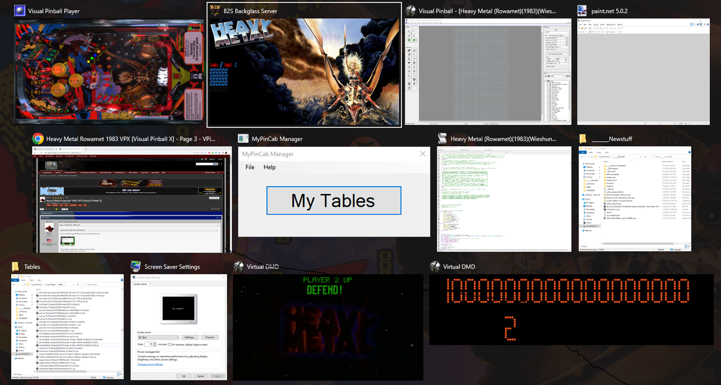Viewport: 721px width, 385px height.
Task: Toggle On resume, display logon screen checkbox
Action: tap(170, 345)
